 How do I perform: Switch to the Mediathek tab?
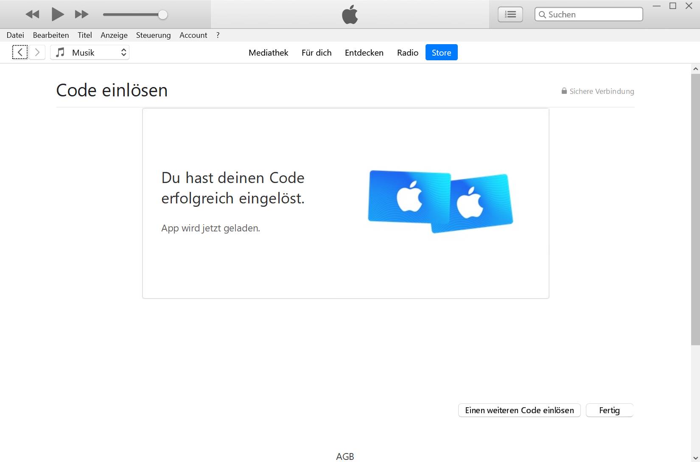(x=268, y=53)
